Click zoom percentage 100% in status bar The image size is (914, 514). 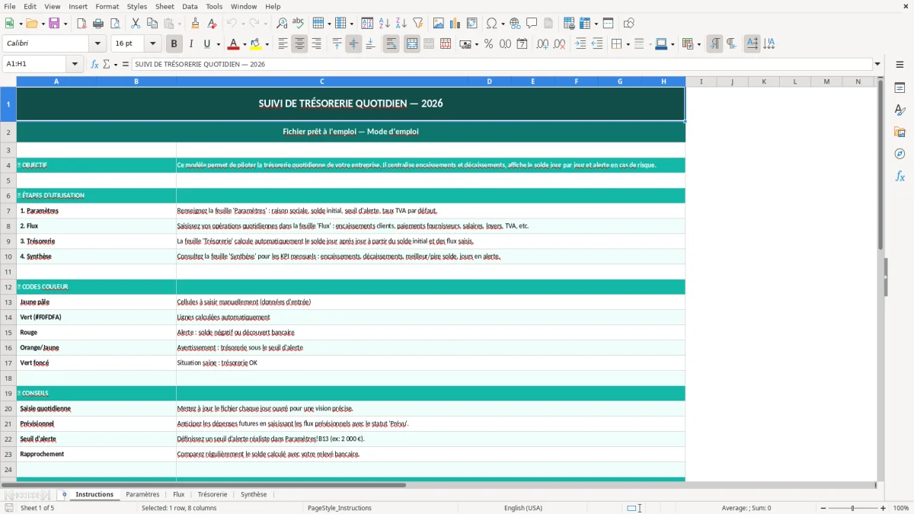point(901,508)
